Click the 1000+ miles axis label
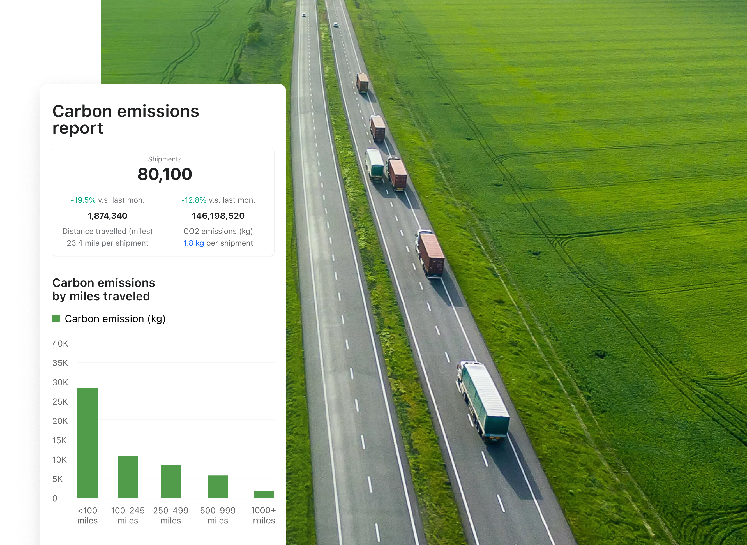Screen dimensions: 747x545 [264, 515]
